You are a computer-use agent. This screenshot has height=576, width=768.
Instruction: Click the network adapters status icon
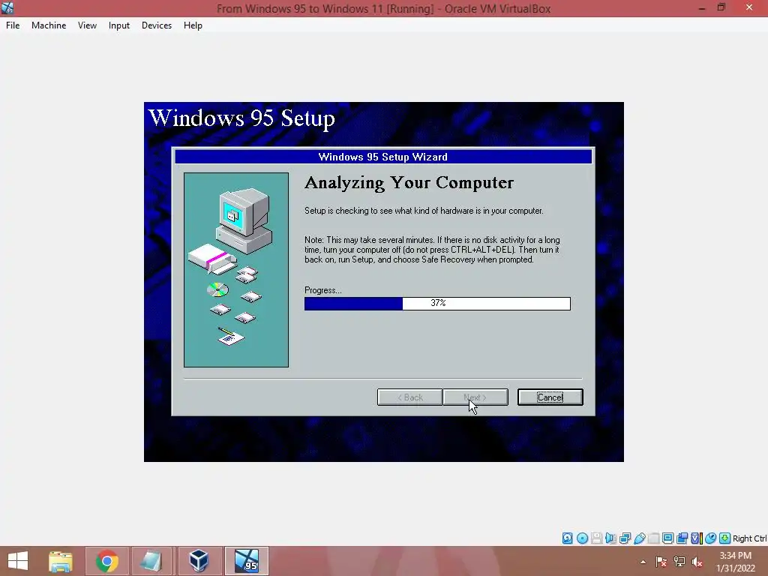(x=625, y=538)
